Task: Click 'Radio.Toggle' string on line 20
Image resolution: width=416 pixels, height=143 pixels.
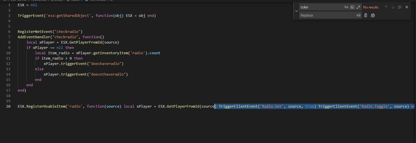Action: [x=375, y=106]
